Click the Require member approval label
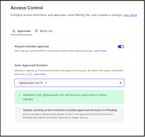 point(32,46)
